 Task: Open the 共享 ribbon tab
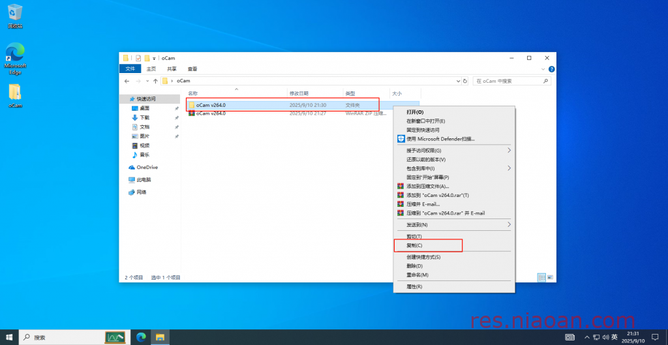click(172, 68)
